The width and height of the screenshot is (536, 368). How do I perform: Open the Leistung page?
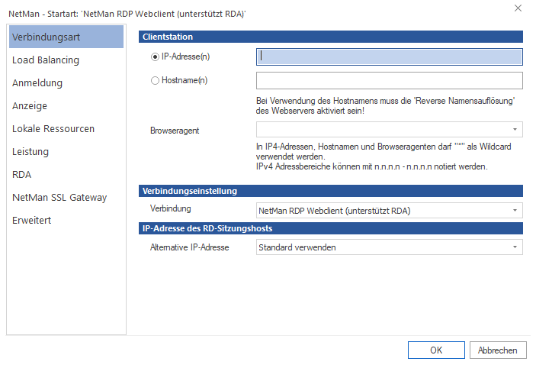[30, 152]
